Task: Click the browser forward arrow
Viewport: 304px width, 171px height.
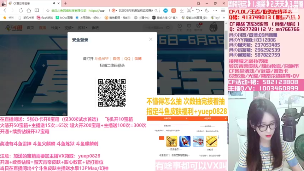Action: click(x=13, y=11)
